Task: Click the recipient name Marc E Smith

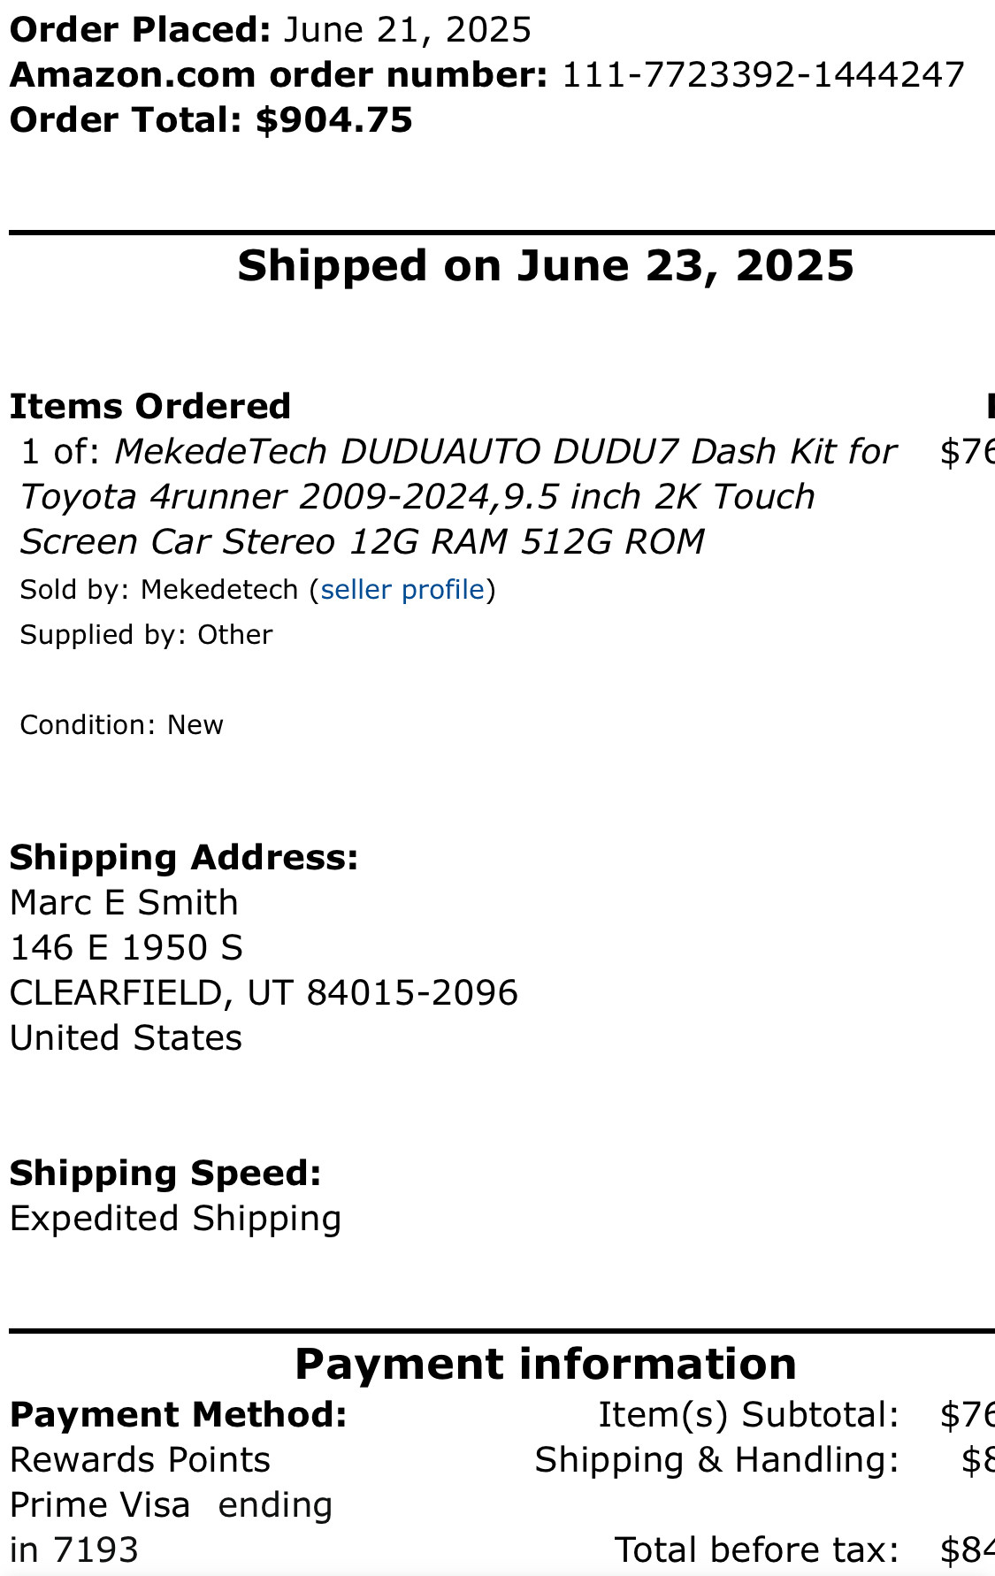Action: 124,903
